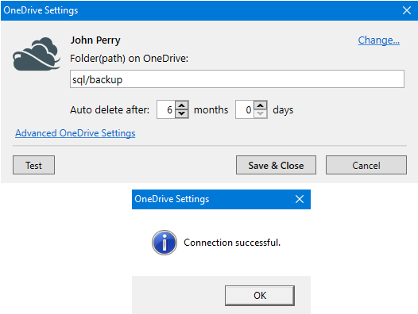Click OK in the connection dialog
The width and height of the screenshot is (418, 314).
[260, 296]
